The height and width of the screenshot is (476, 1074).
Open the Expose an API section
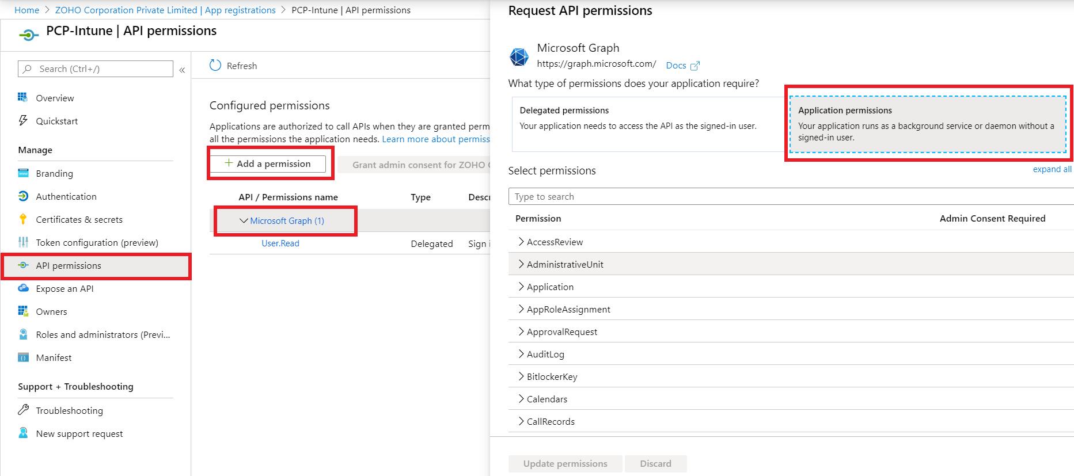tap(64, 288)
